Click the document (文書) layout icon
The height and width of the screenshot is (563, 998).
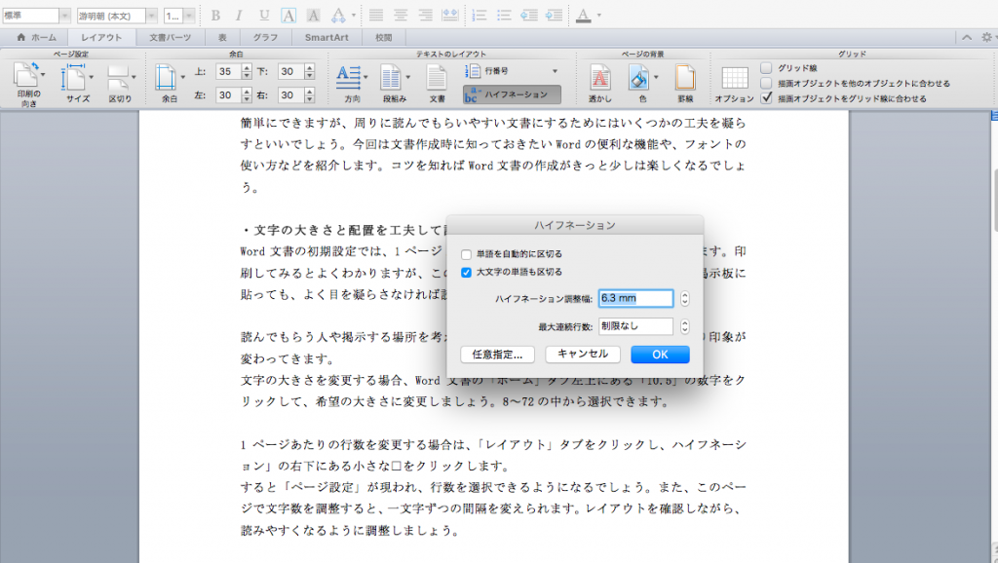click(x=437, y=78)
